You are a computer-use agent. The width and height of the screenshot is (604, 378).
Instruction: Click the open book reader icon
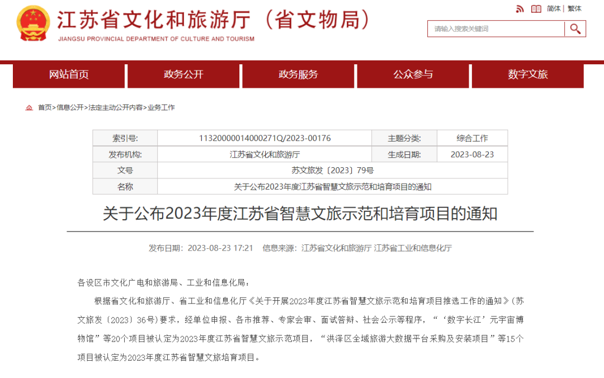click(x=536, y=9)
